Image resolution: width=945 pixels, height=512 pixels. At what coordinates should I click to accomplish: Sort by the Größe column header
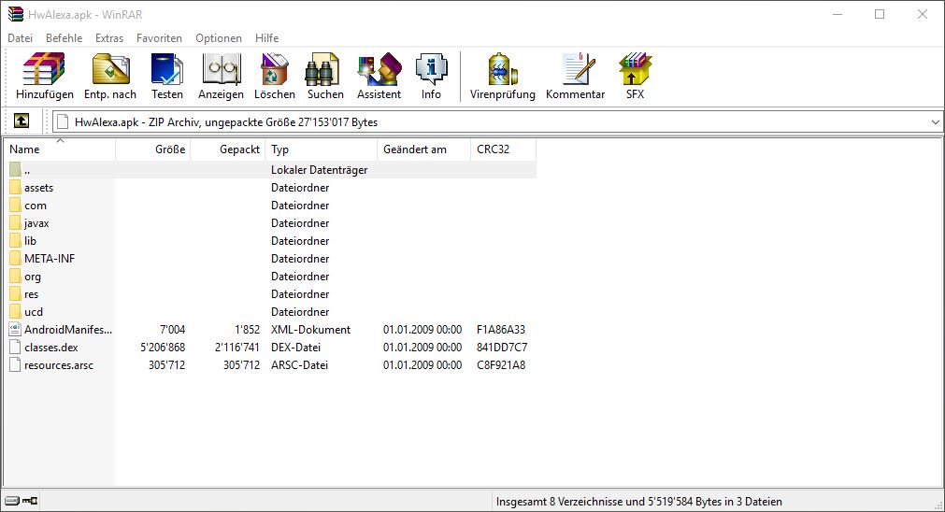point(153,149)
